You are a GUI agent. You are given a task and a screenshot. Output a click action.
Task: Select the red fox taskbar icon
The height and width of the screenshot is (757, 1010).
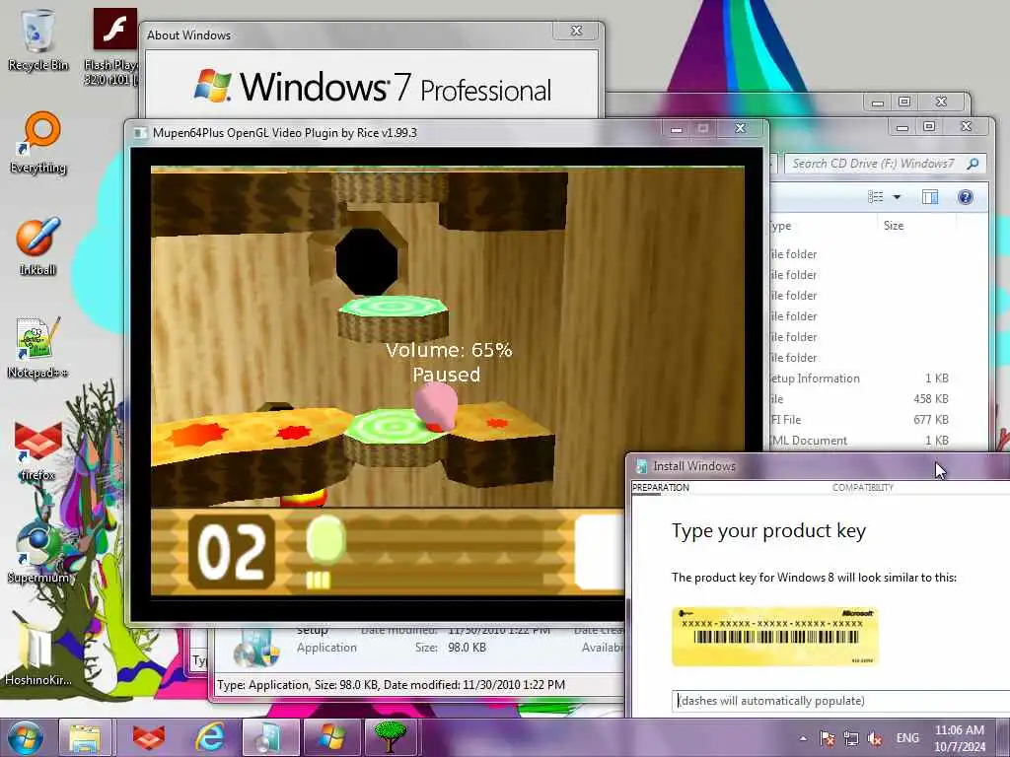[149, 737]
